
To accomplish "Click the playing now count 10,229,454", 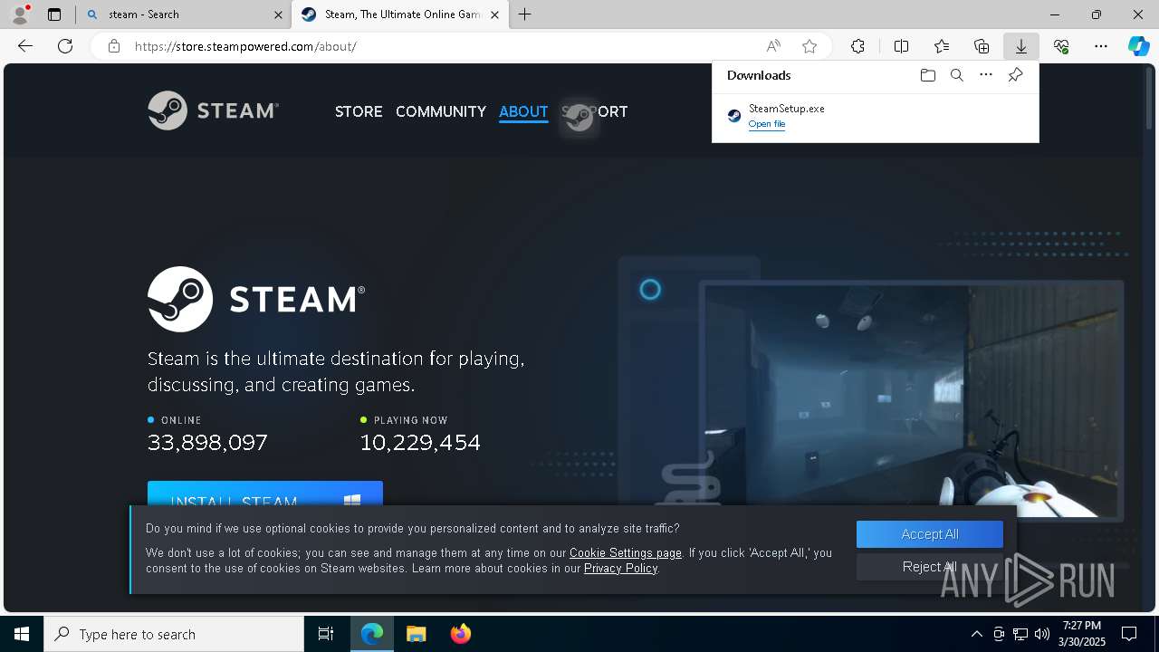I will [x=420, y=443].
